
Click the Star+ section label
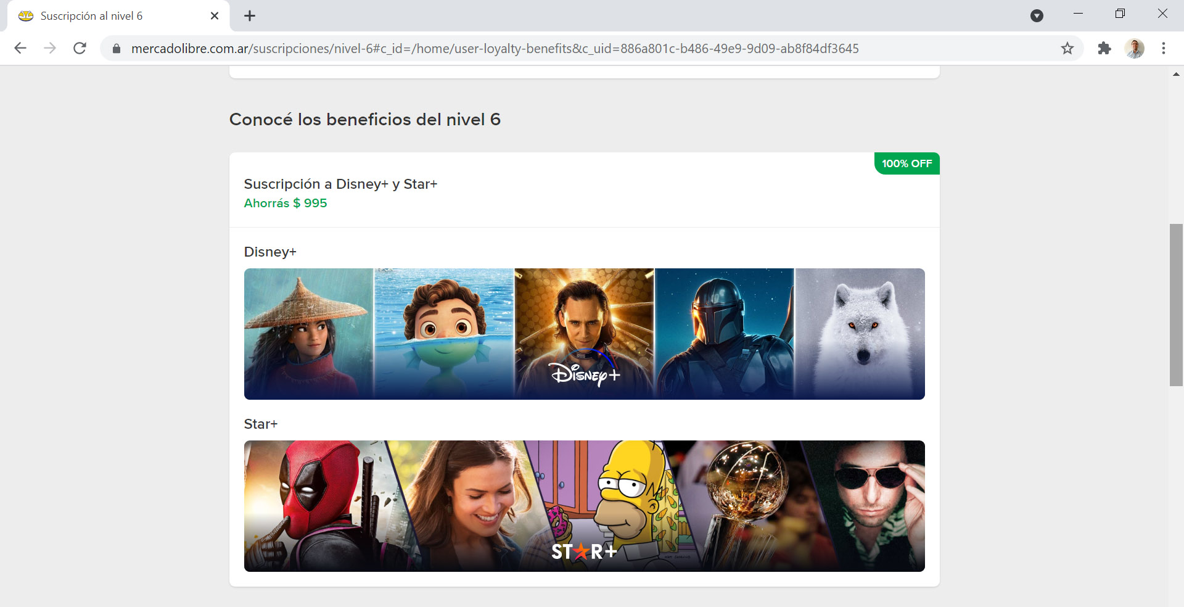(261, 424)
